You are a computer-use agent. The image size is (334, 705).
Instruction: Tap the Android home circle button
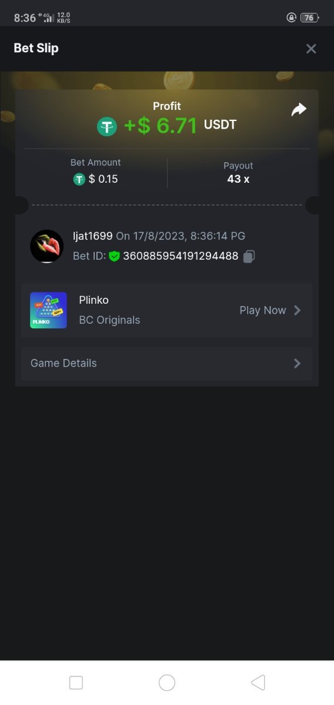click(x=167, y=682)
